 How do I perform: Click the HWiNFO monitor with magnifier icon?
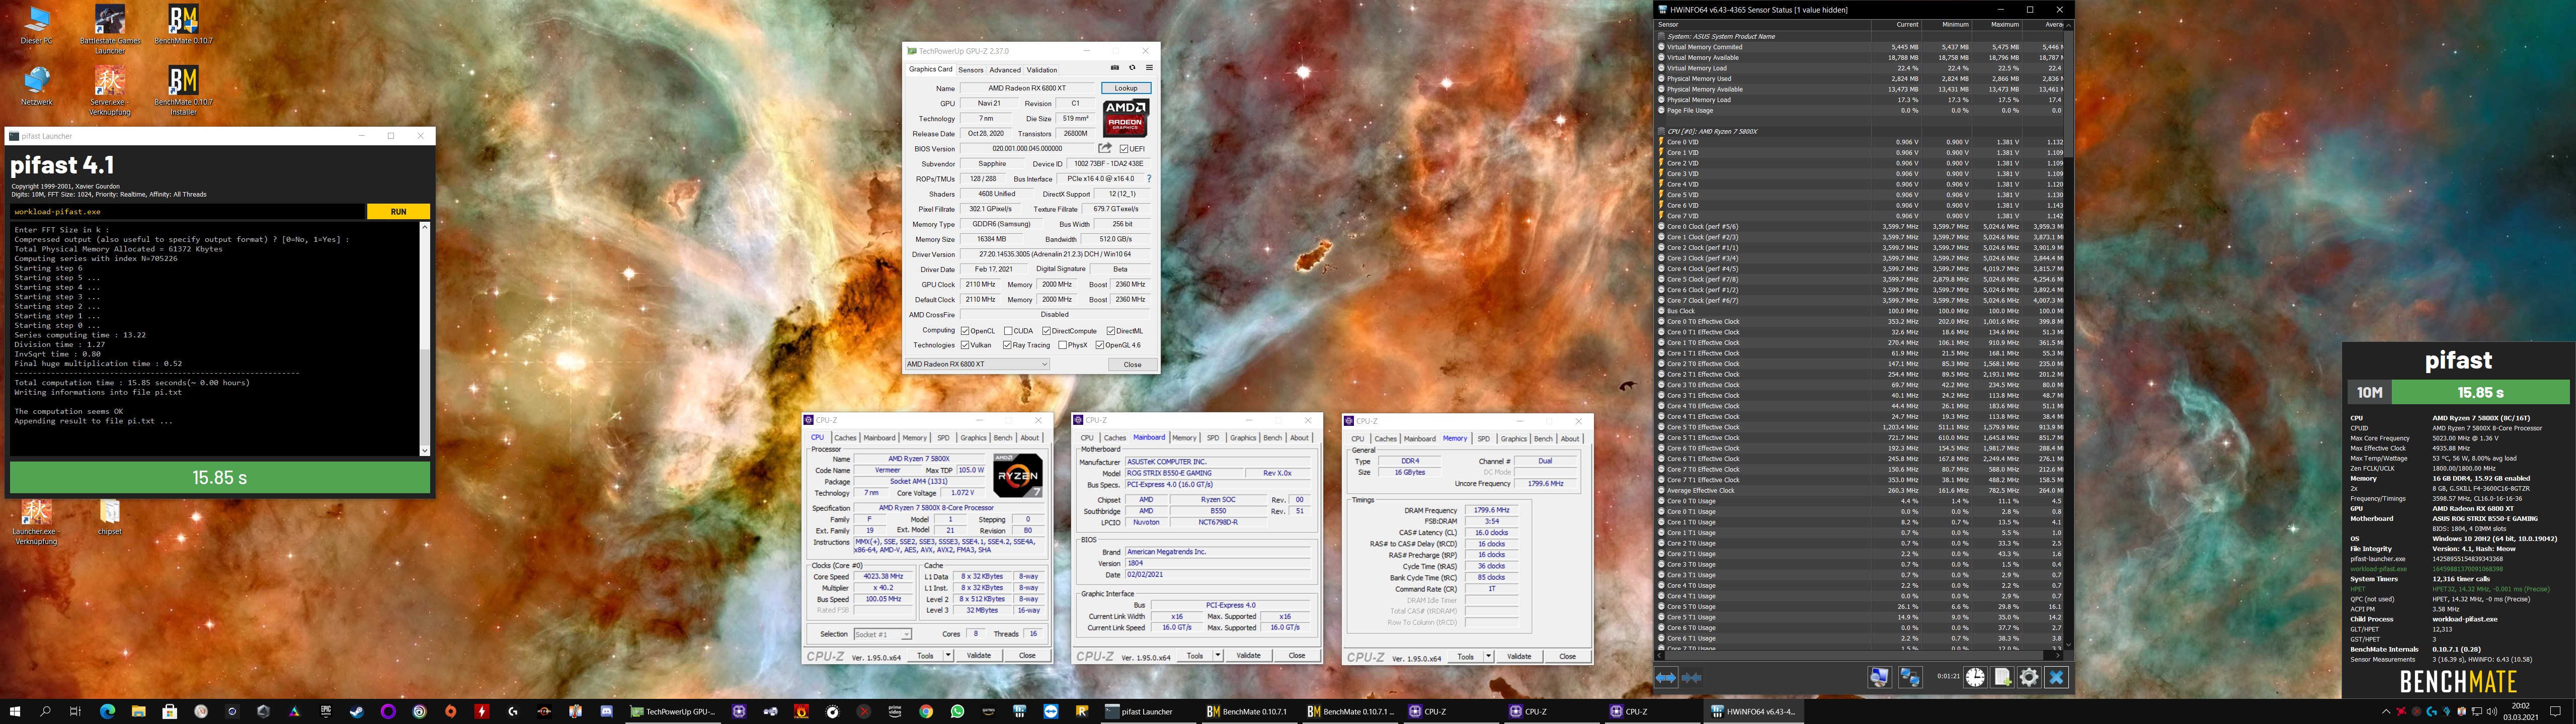pos(1879,677)
